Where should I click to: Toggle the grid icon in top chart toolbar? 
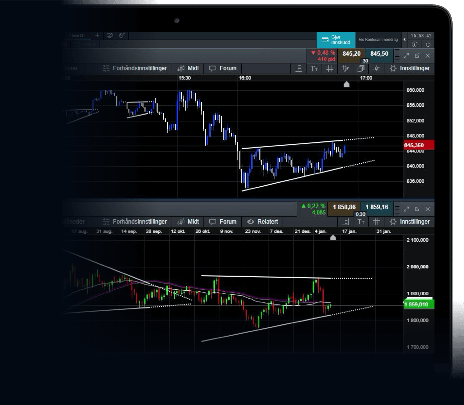pyautogui.click(x=330, y=69)
